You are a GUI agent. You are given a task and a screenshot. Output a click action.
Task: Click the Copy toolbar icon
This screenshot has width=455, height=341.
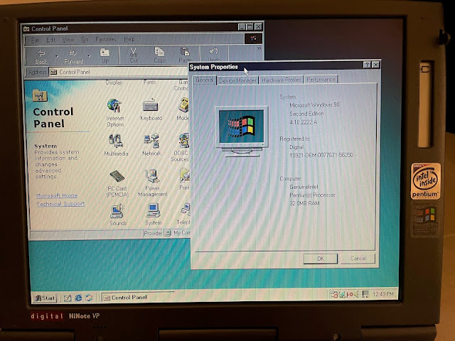[159, 55]
